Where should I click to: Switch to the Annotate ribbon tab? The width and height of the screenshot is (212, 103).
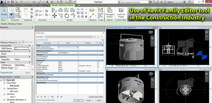(28, 5)
